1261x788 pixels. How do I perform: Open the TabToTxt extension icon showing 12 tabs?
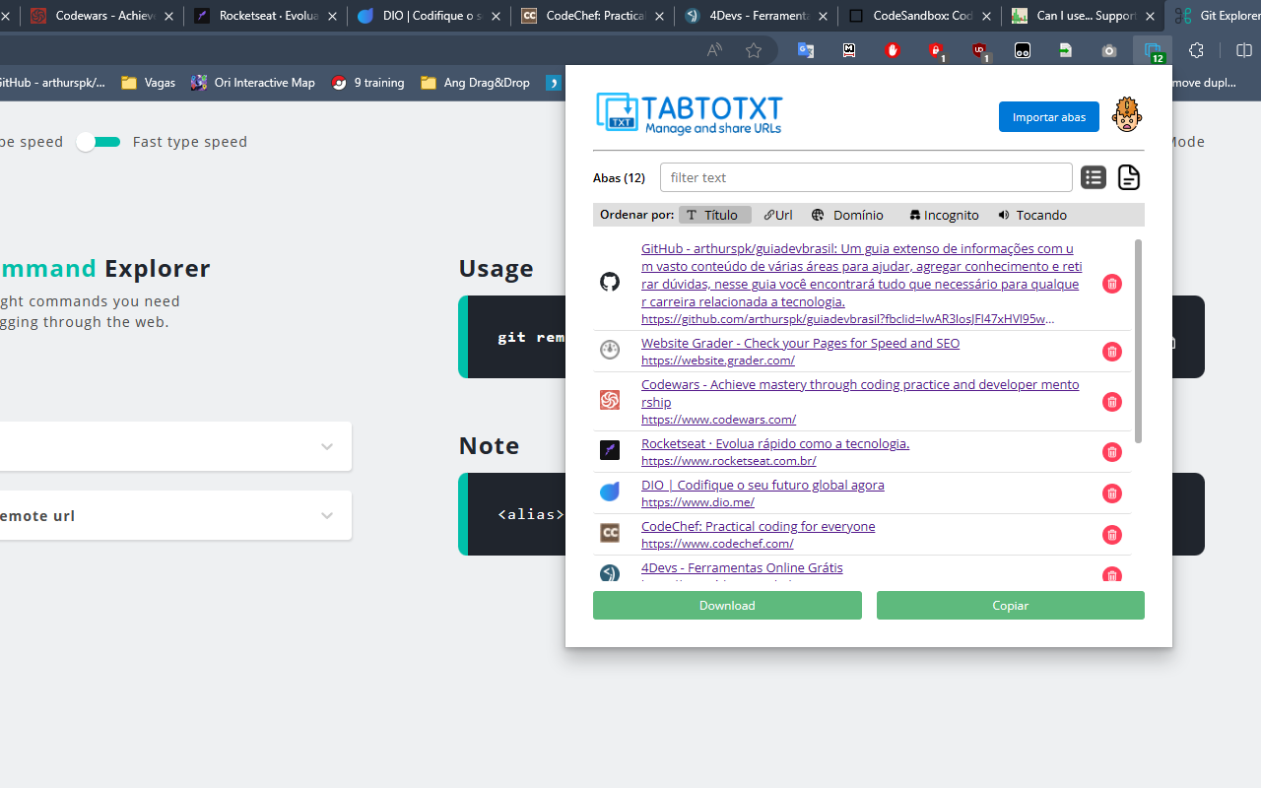[x=1151, y=49]
